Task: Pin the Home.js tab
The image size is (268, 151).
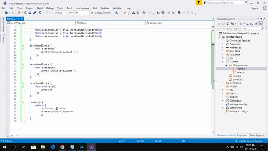Action: [18, 19]
